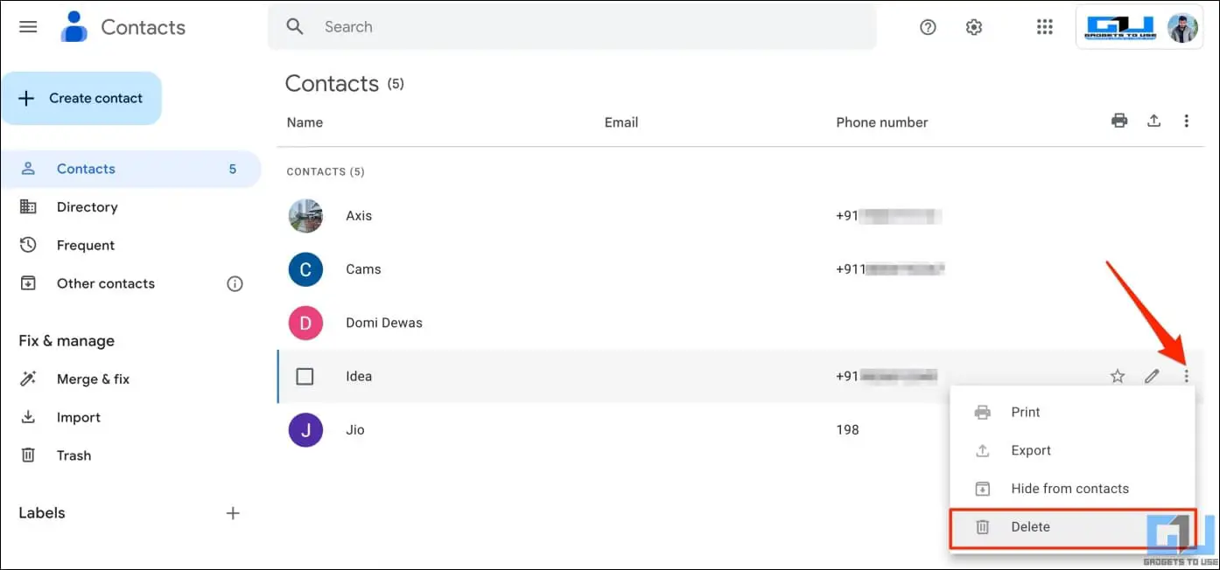
Task: Click the print icon in list header
Action: tap(1119, 122)
